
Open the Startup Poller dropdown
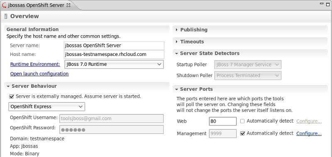(x=248, y=65)
